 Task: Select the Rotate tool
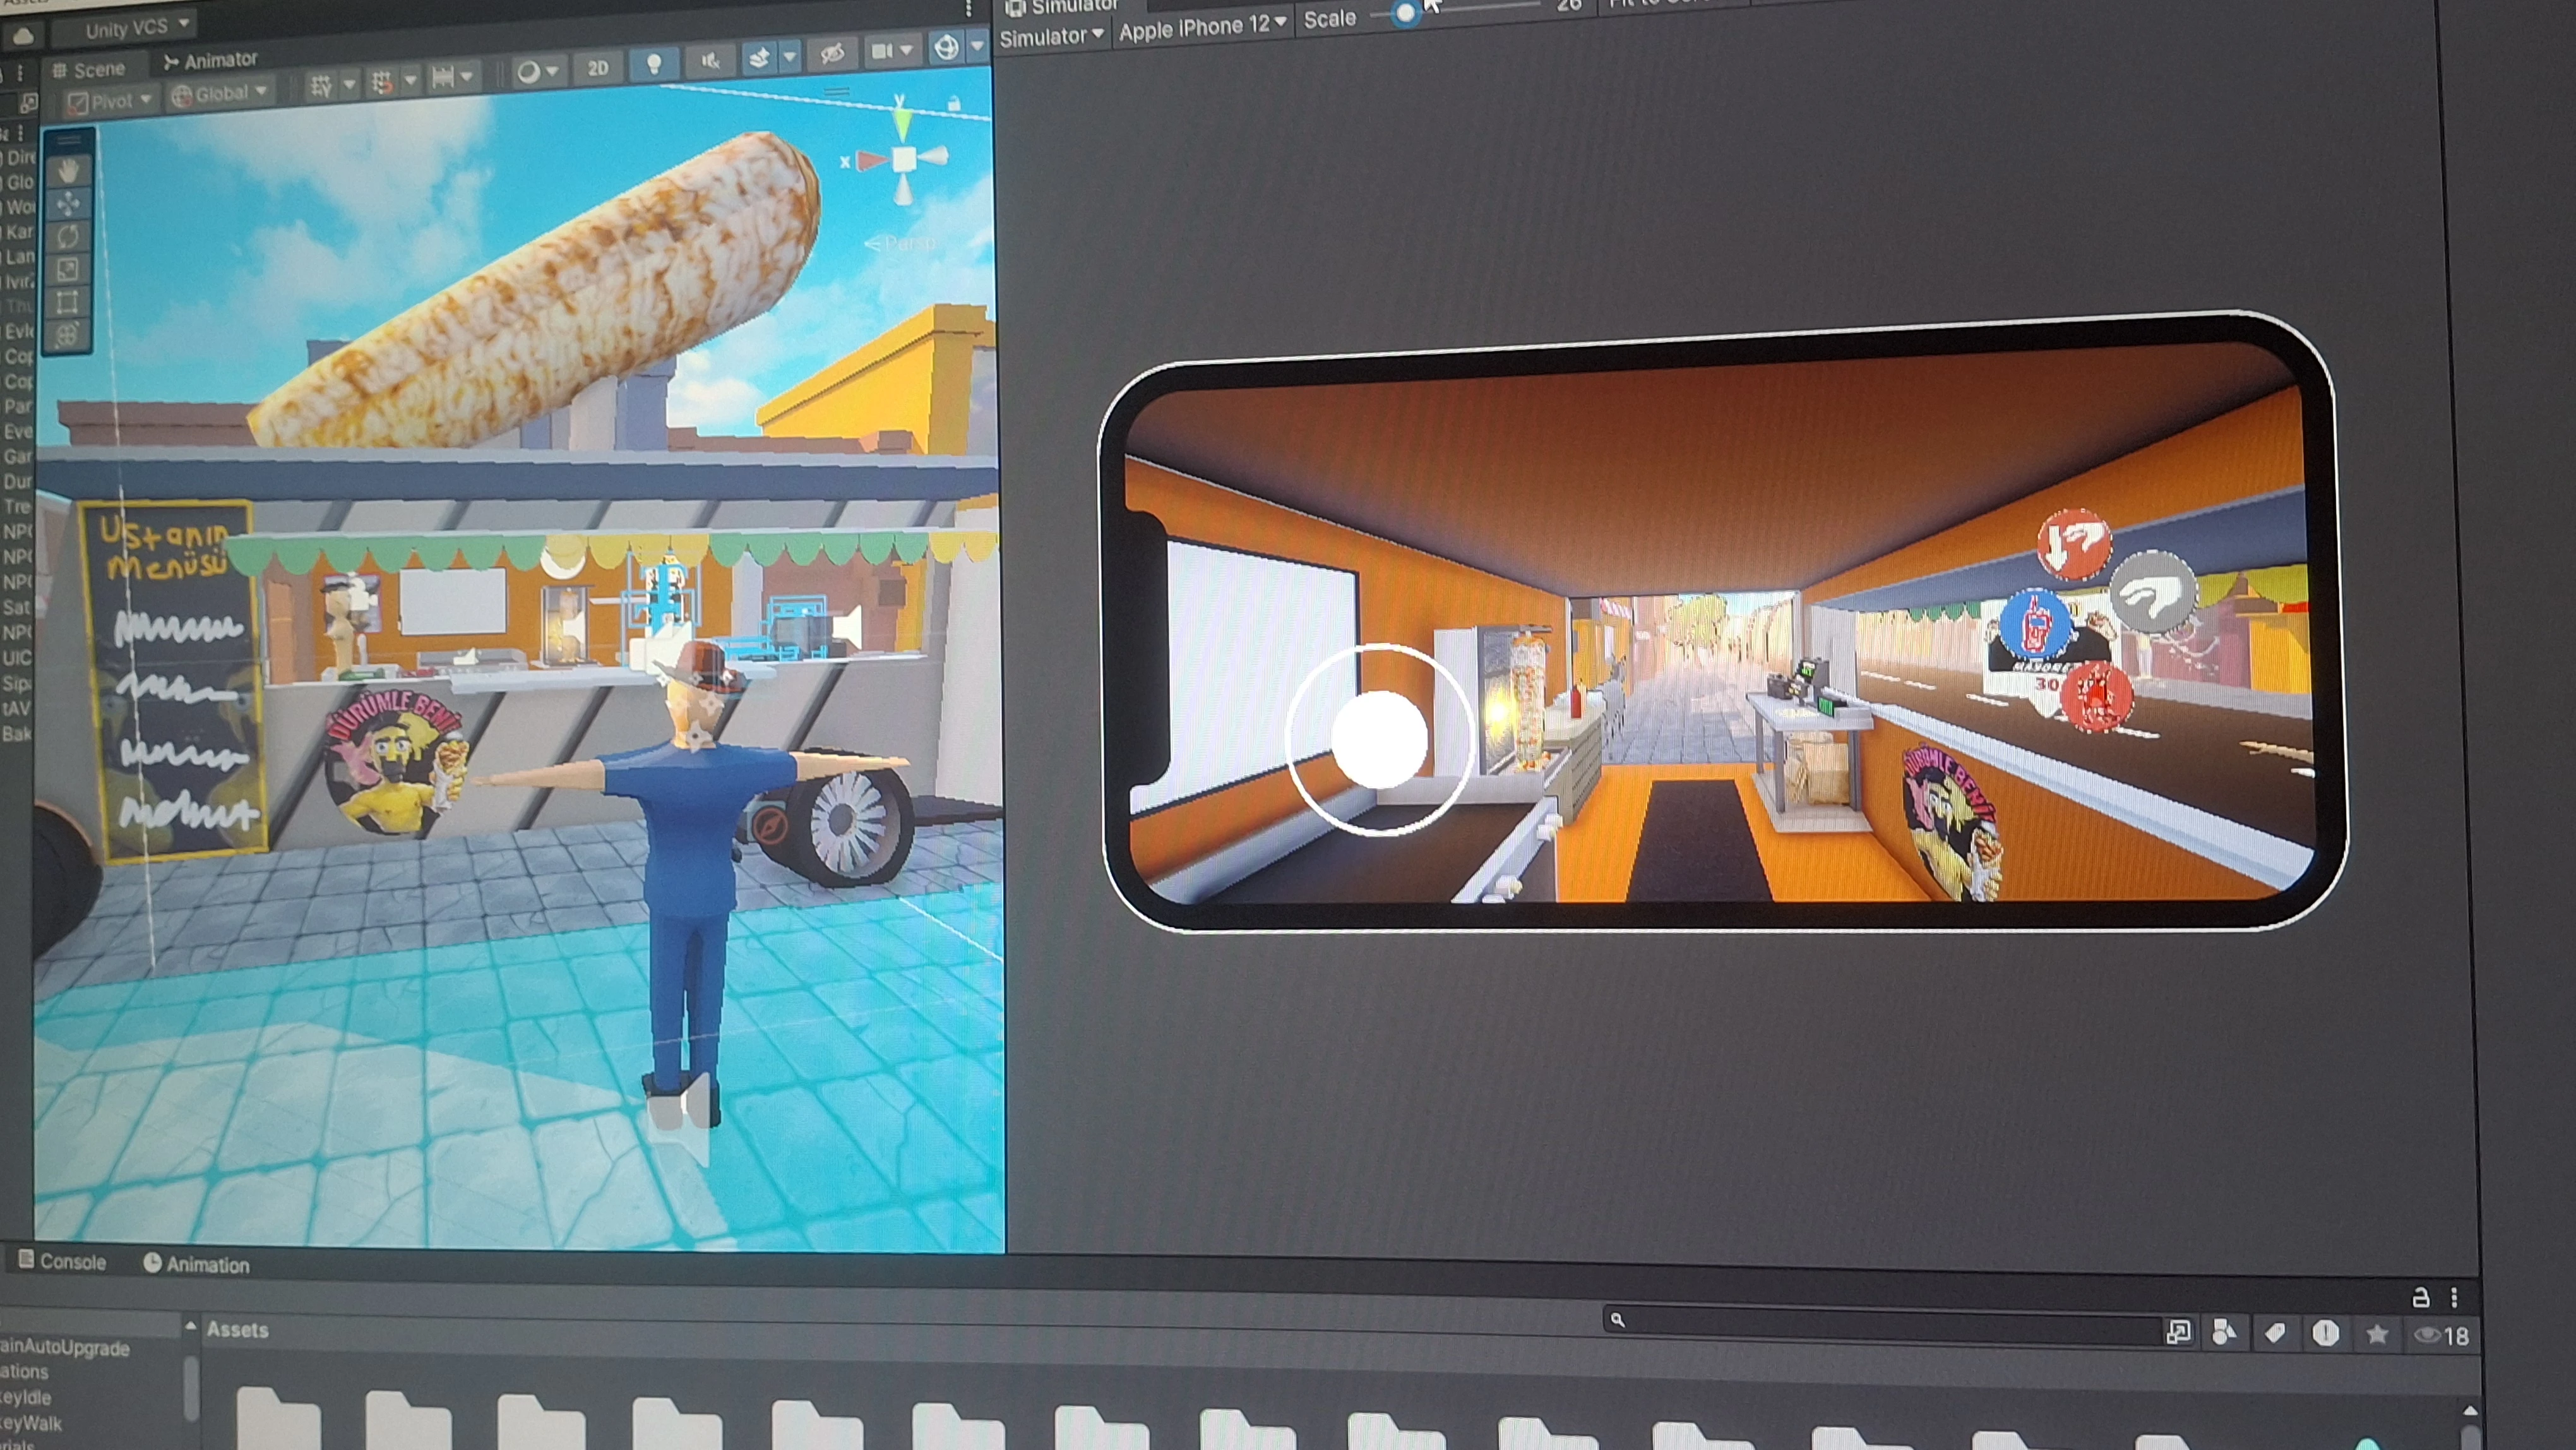68,237
